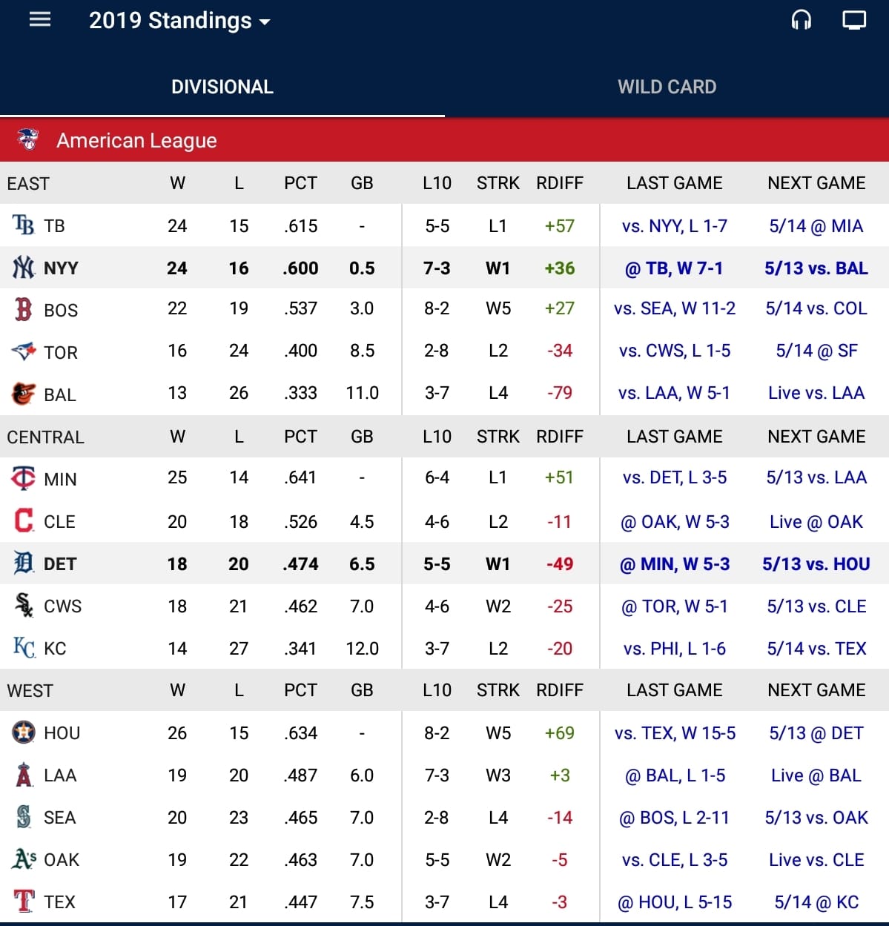This screenshot has width=889, height=926.
Task: Select the Texas Rangers logo
Action: 24,902
